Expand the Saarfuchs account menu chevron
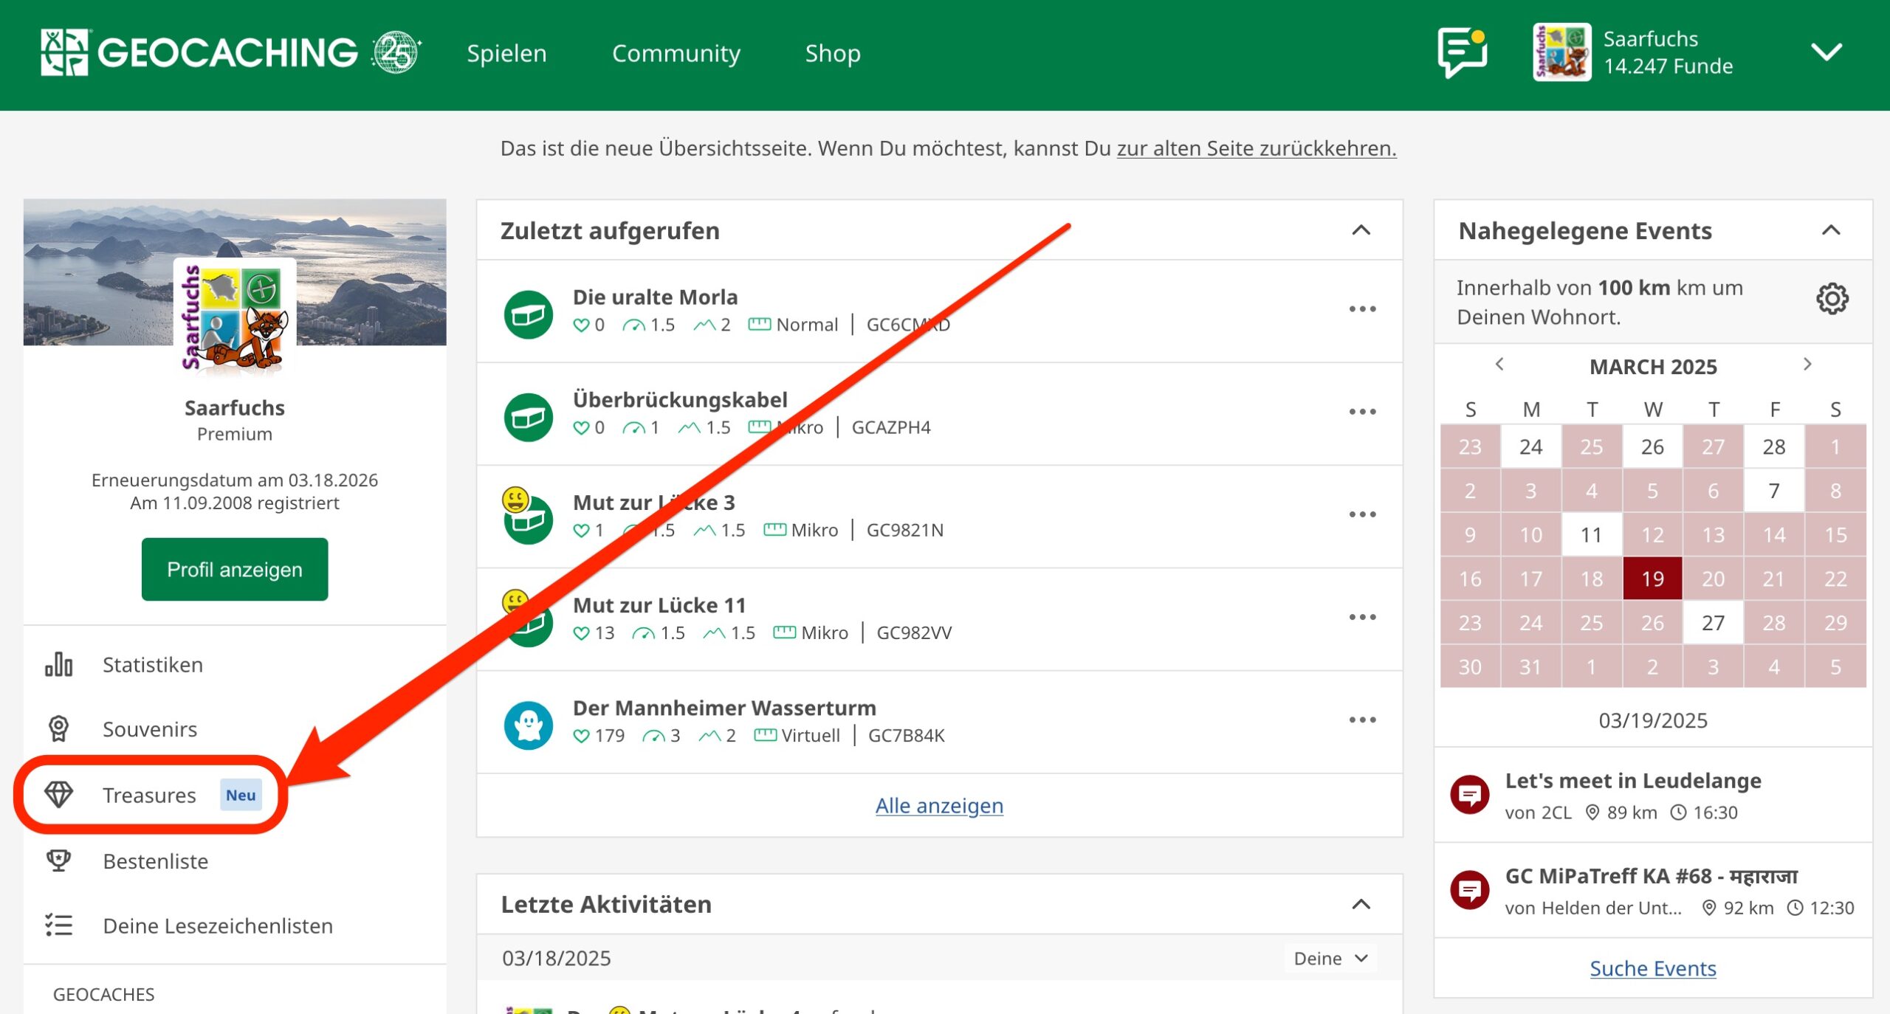The height and width of the screenshot is (1014, 1890). coord(1827,52)
